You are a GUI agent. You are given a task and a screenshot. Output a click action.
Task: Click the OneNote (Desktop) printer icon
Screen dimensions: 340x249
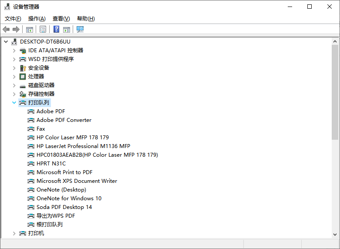(31, 190)
